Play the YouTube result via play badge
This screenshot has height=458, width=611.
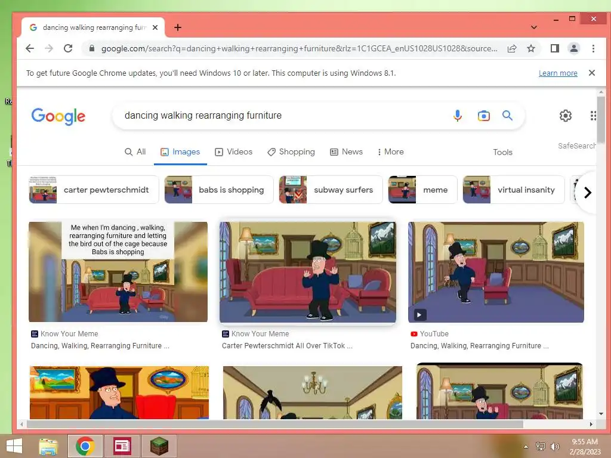point(419,315)
